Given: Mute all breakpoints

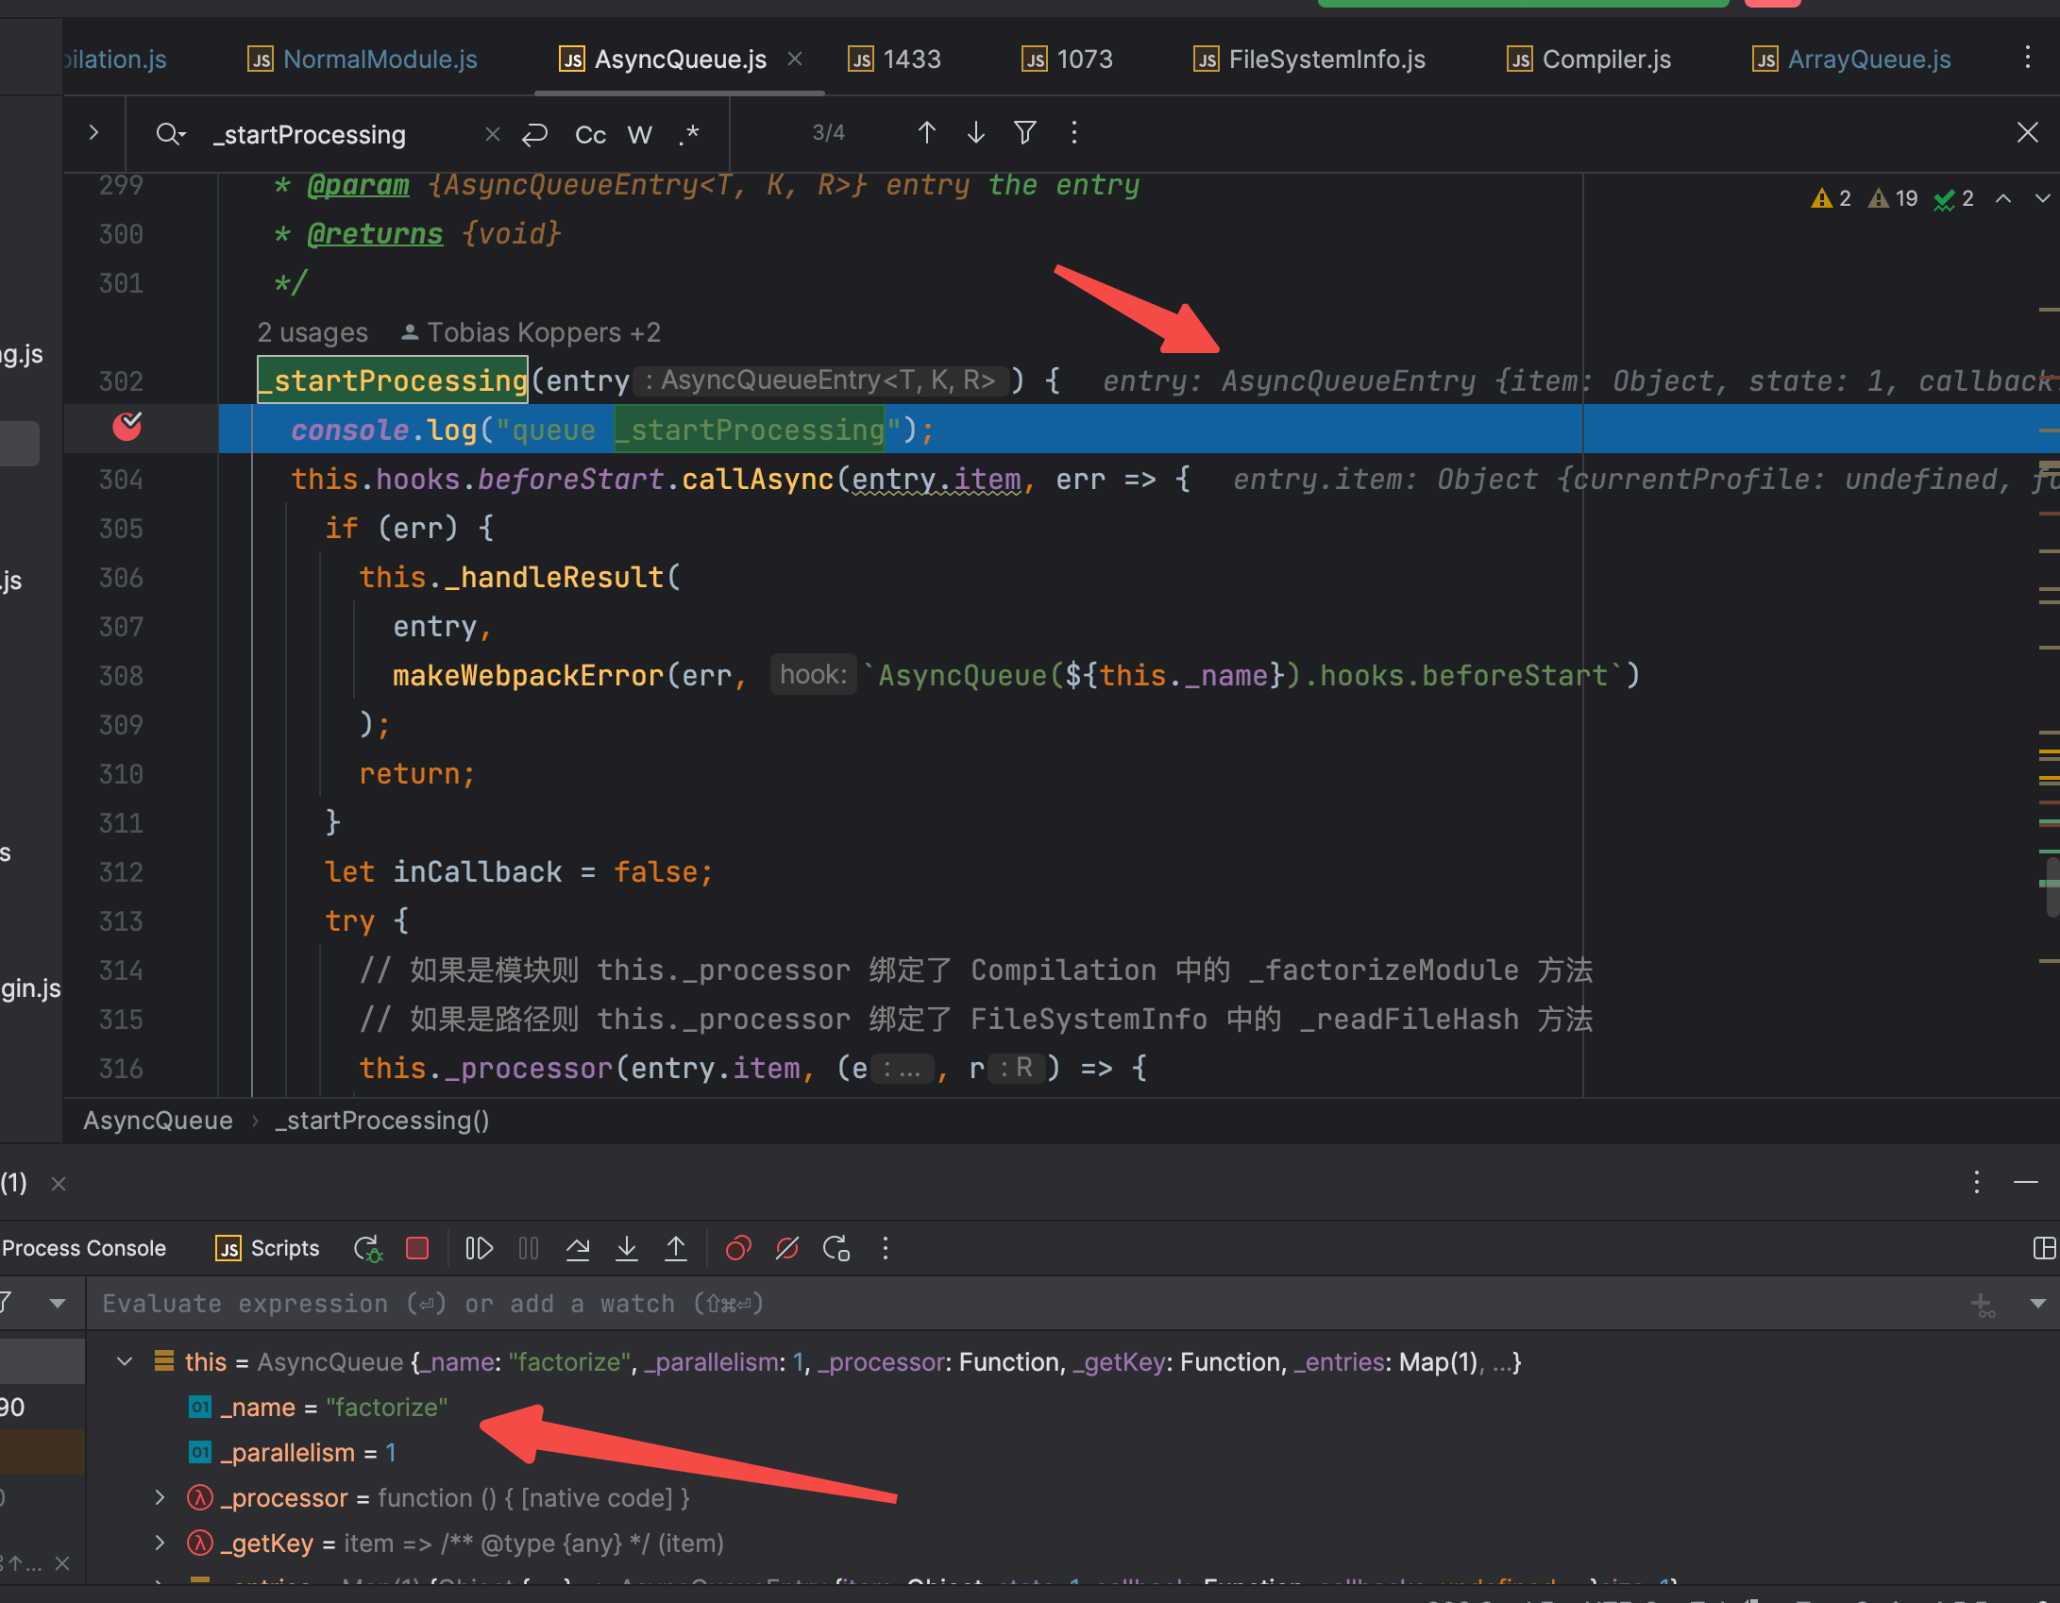Looking at the screenshot, I should coord(787,1248).
